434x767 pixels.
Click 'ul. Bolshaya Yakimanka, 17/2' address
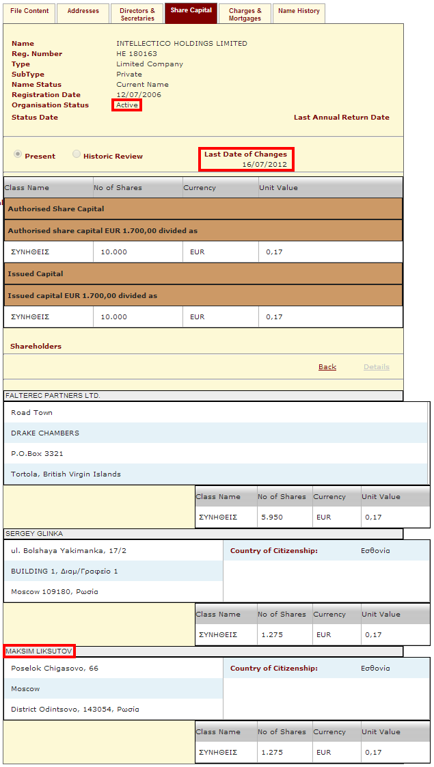[x=68, y=551]
